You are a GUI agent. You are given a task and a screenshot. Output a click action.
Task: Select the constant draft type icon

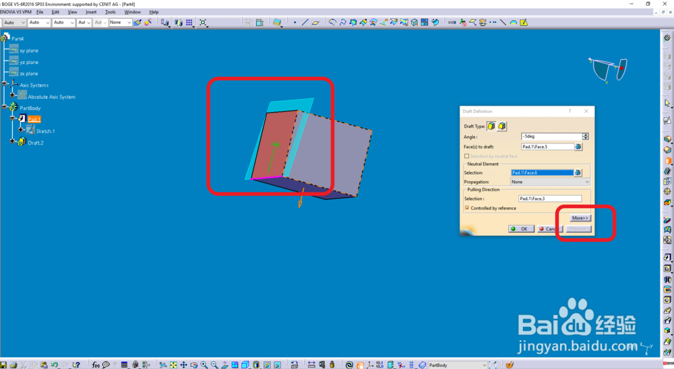click(x=491, y=126)
